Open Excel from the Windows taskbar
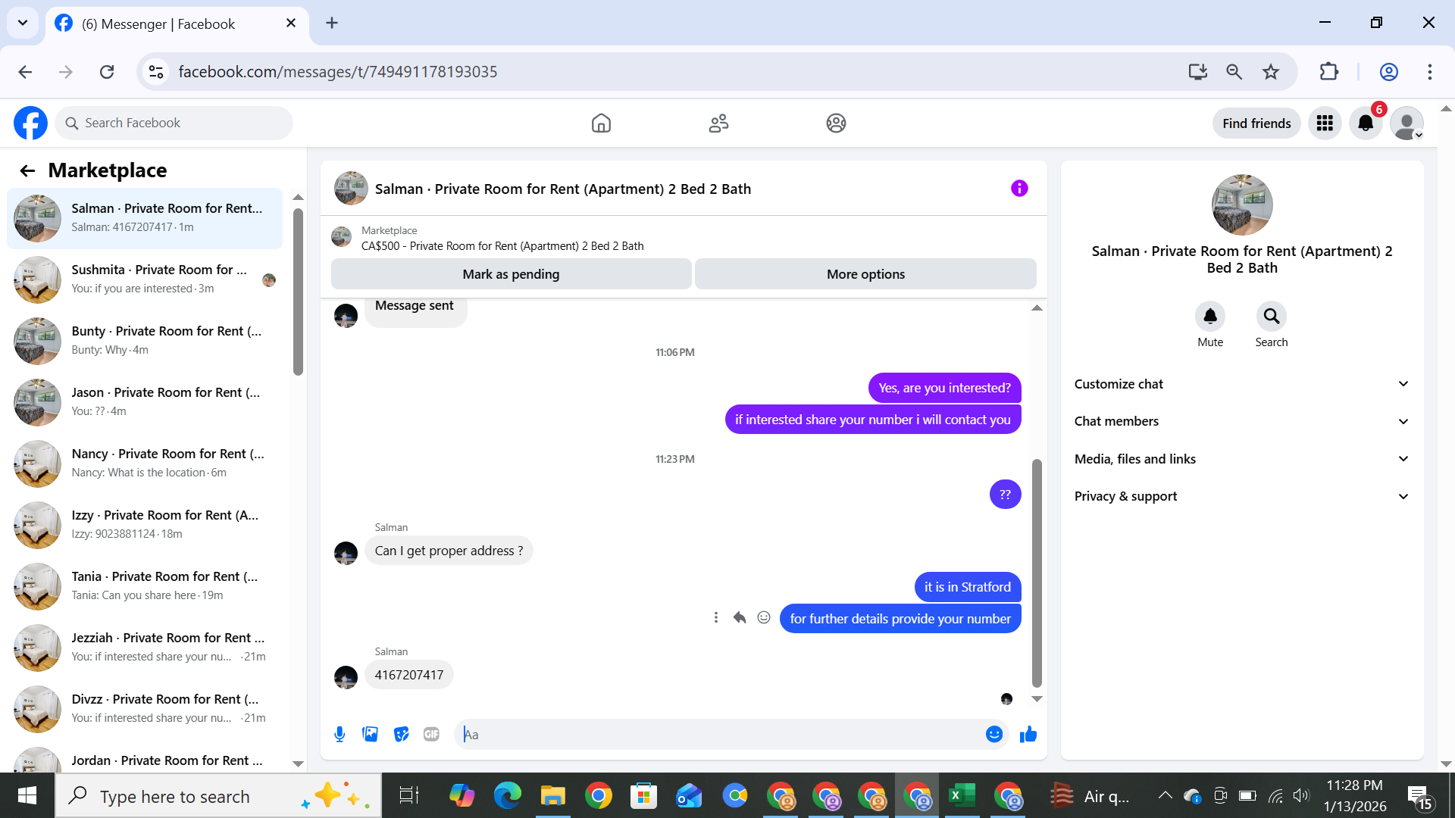This screenshot has width=1455, height=818. (962, 796)
